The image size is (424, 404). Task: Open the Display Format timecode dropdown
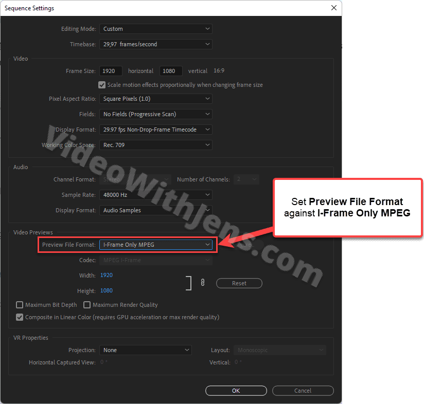tap(155, 129)
